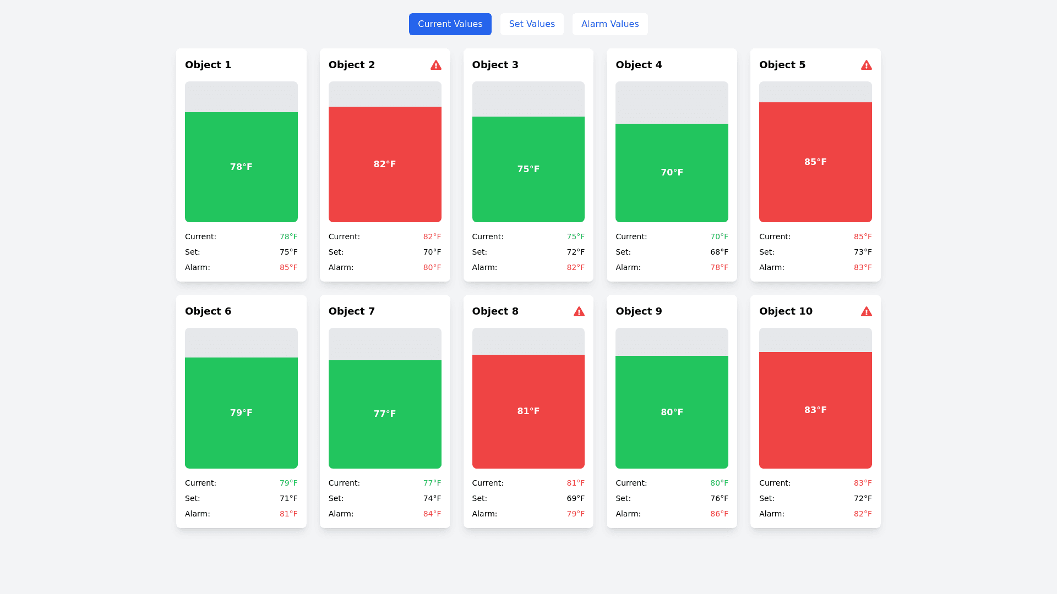Click the Object 6 heading

[208, 311]
